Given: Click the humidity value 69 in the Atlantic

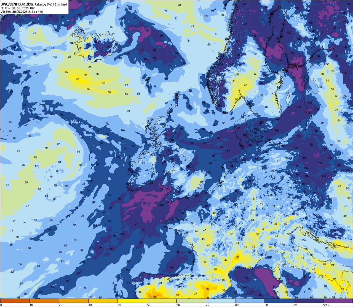Looking at the screenshot, I should point(26,183).
